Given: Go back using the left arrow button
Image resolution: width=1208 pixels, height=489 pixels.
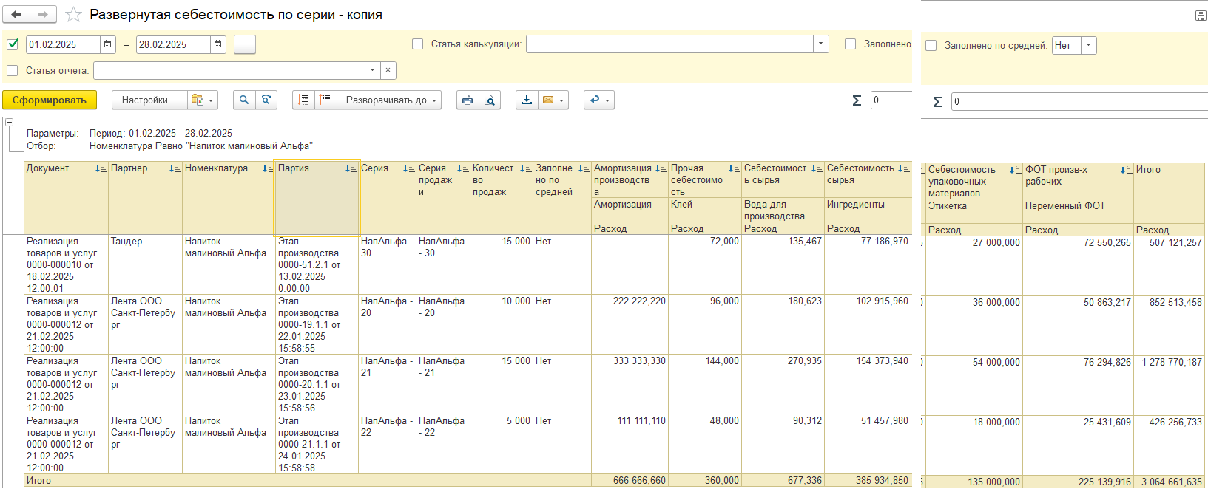Looking at the screenshot, I should pos(16,14).
